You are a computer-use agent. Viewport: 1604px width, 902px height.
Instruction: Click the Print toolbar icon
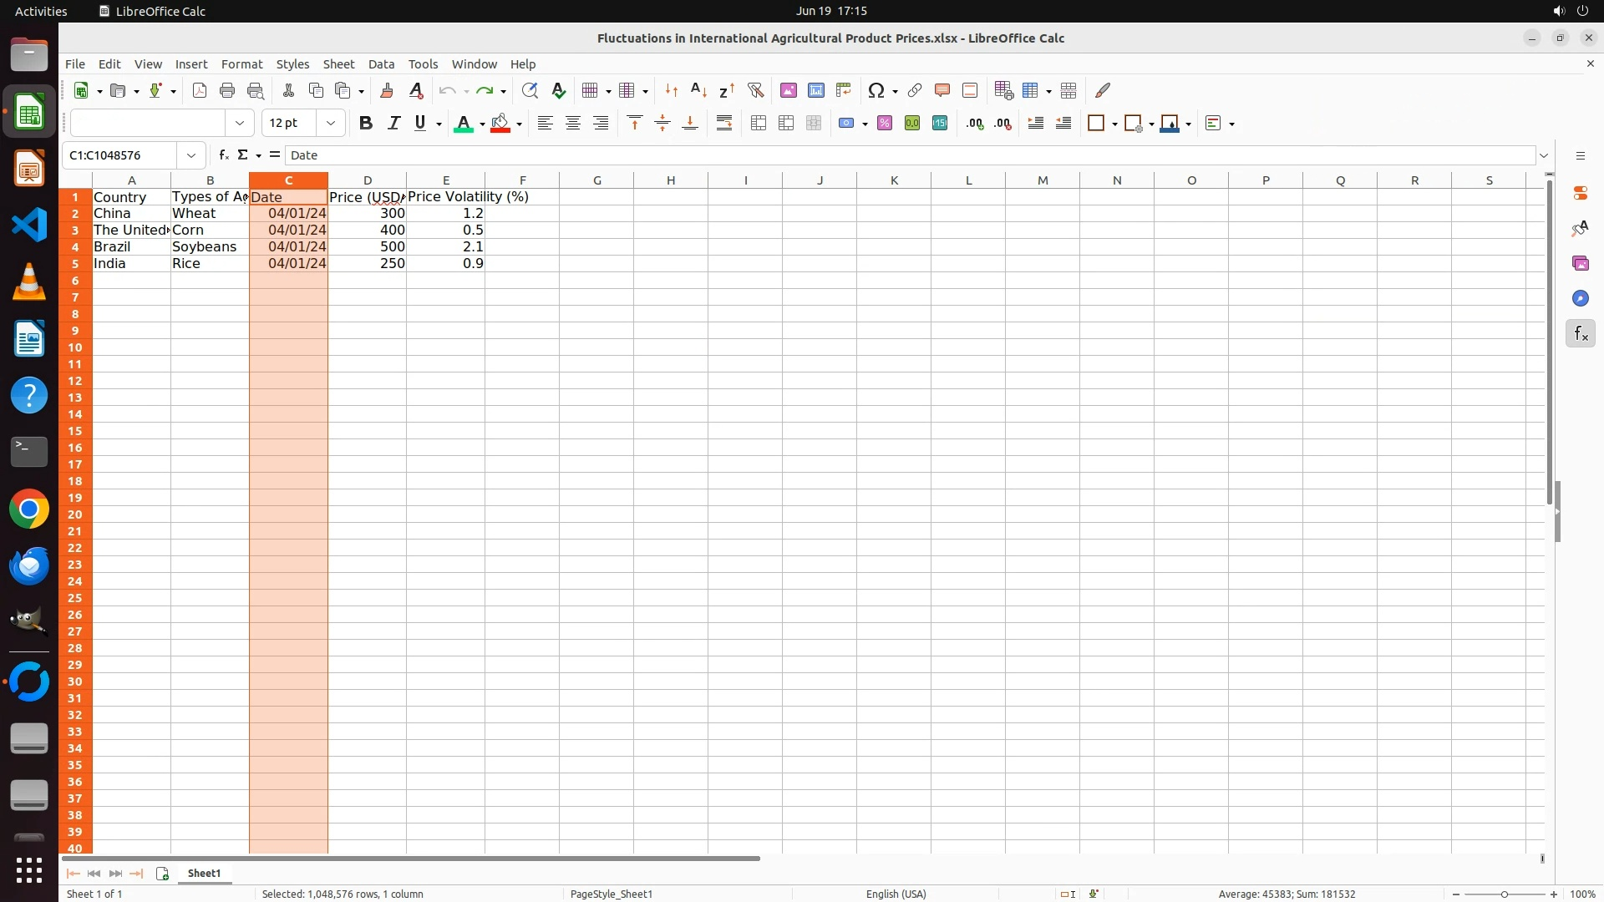click(x=227, y=90)
